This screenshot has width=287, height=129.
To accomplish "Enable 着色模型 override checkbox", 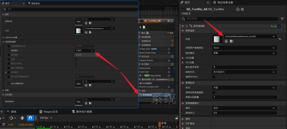I will click(9, 55).
